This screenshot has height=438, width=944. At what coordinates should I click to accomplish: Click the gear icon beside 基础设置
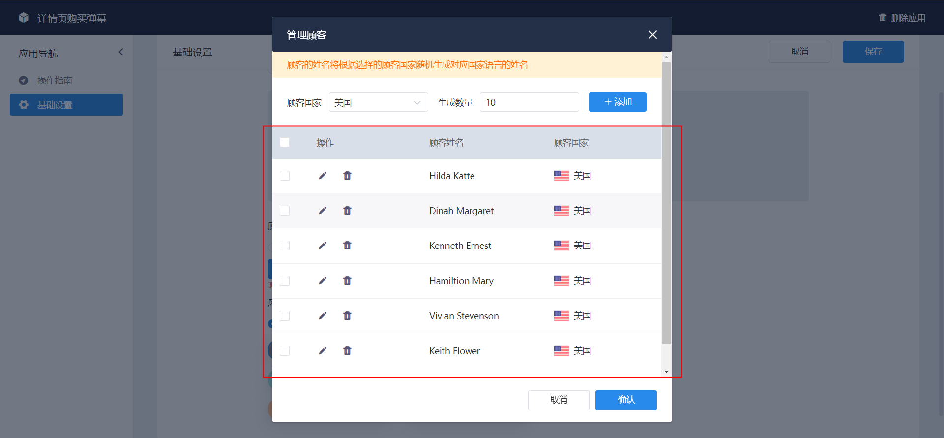(23, 105)
